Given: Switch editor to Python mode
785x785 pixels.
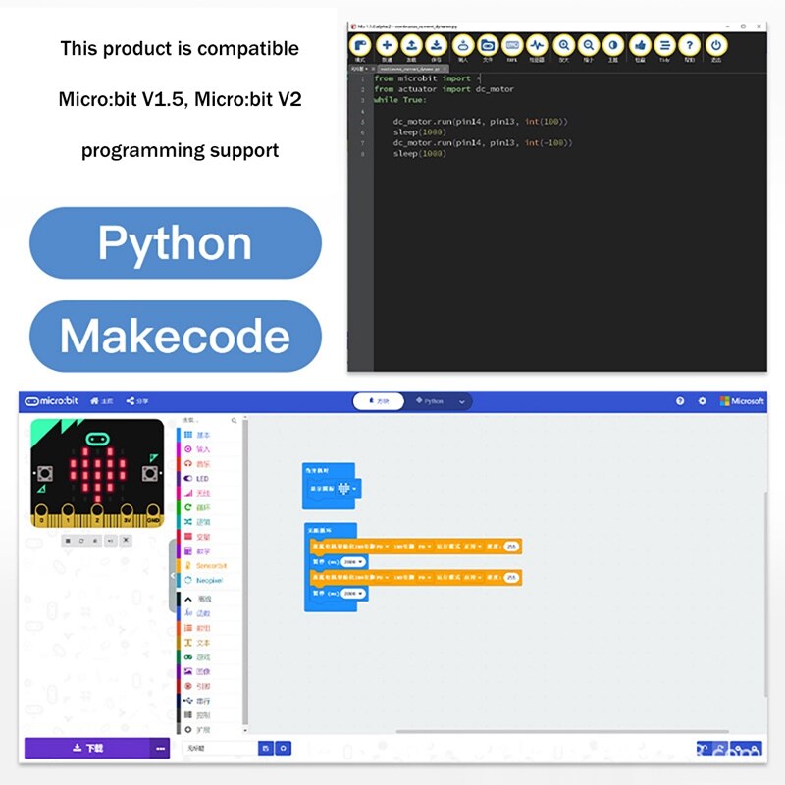Looking at the screenshot, I should (429, 400).
